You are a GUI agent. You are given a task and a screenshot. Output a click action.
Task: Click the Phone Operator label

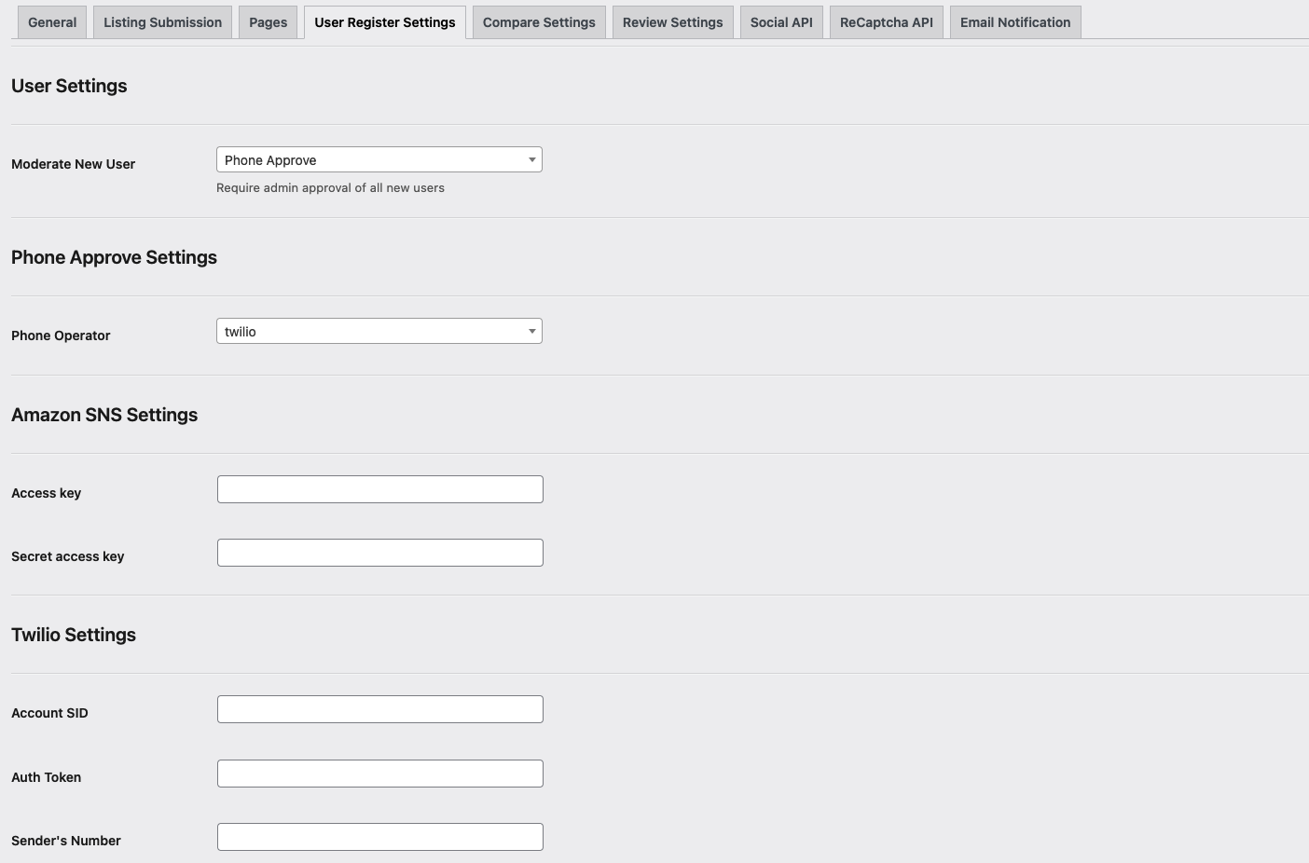pos(61,336)
